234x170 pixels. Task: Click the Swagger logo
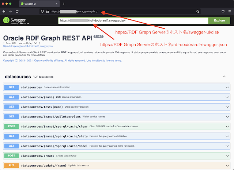(x=16, y=20)
